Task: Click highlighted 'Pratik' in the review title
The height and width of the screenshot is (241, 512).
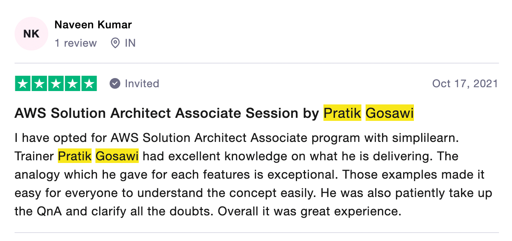Action: 342,114
